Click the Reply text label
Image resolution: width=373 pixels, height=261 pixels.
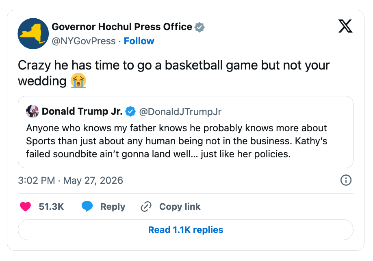click(113, 207)
